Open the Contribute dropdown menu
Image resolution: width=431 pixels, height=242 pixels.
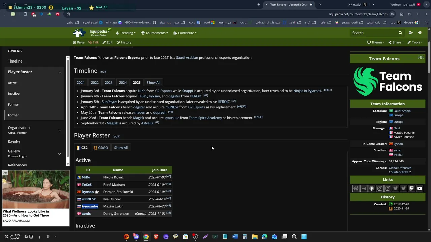[185, 33]
